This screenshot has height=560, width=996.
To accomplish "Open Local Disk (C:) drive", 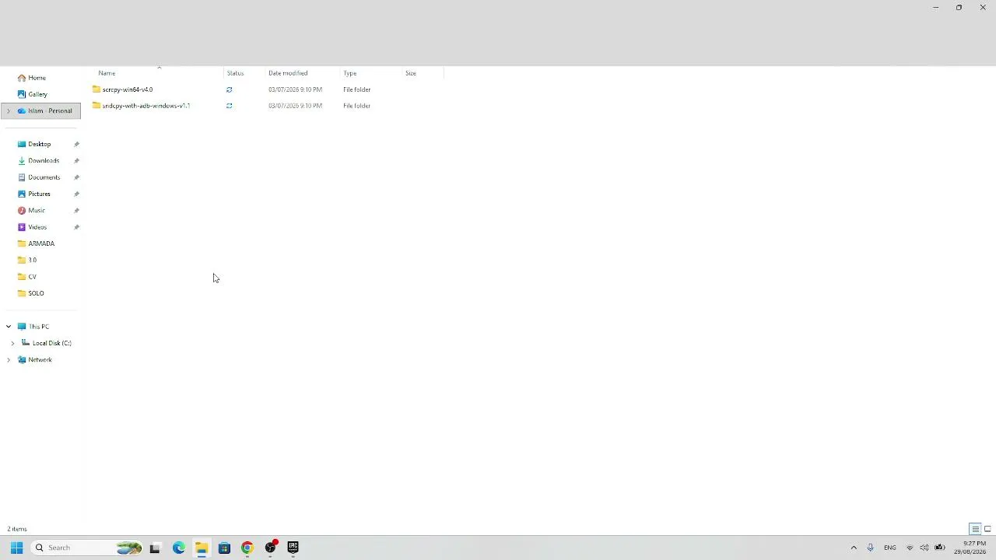I will tap(51, 343).
